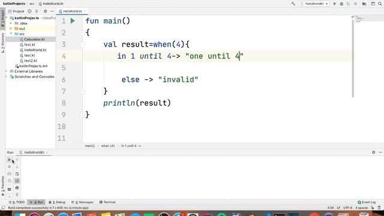Viewport: 384px width, 216px height.
Task: Expand the out folder
Action: coord(11,29)
